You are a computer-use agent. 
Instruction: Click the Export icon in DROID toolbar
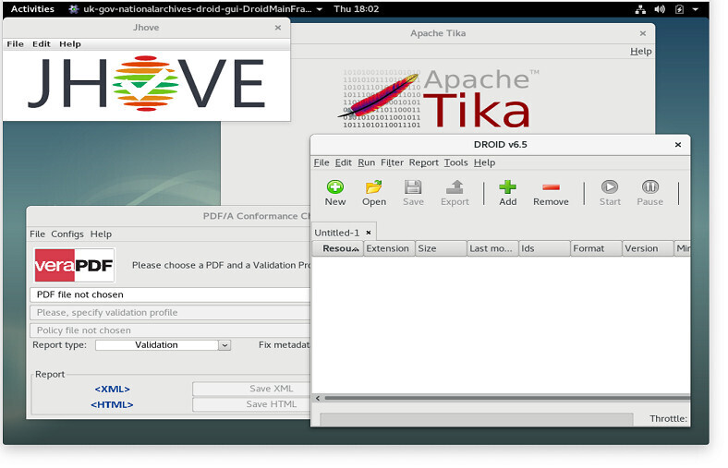click(455, 187)
